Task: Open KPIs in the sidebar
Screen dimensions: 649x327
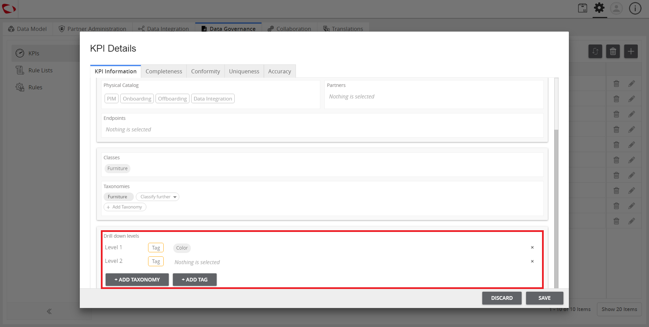Action: [x=46, y=53]
